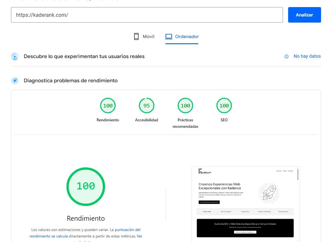This screenshot has width=323, height=242.
Task: Open the No hay datos link
Action: [x=307, y=56]
